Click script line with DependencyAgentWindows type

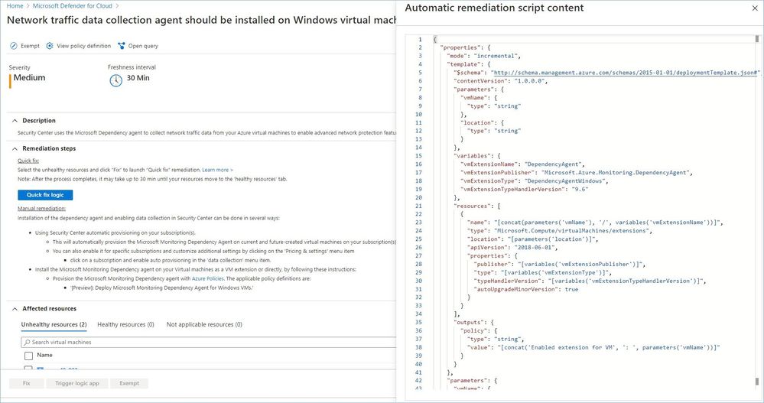click(535, 180)
